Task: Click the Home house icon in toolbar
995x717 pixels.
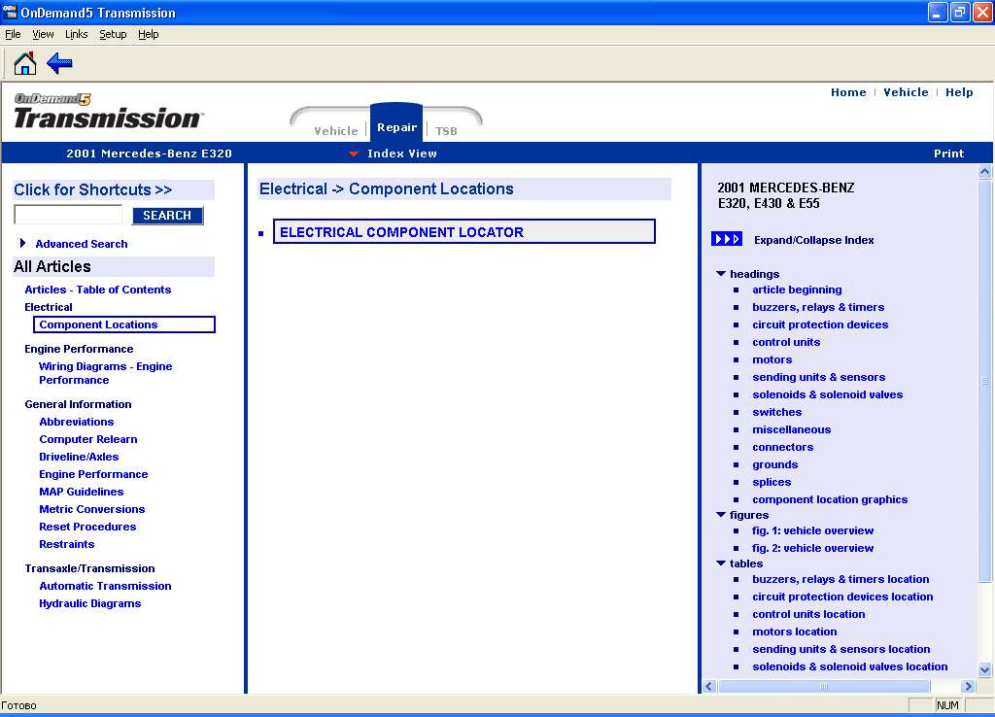Action: click(24, 63)
